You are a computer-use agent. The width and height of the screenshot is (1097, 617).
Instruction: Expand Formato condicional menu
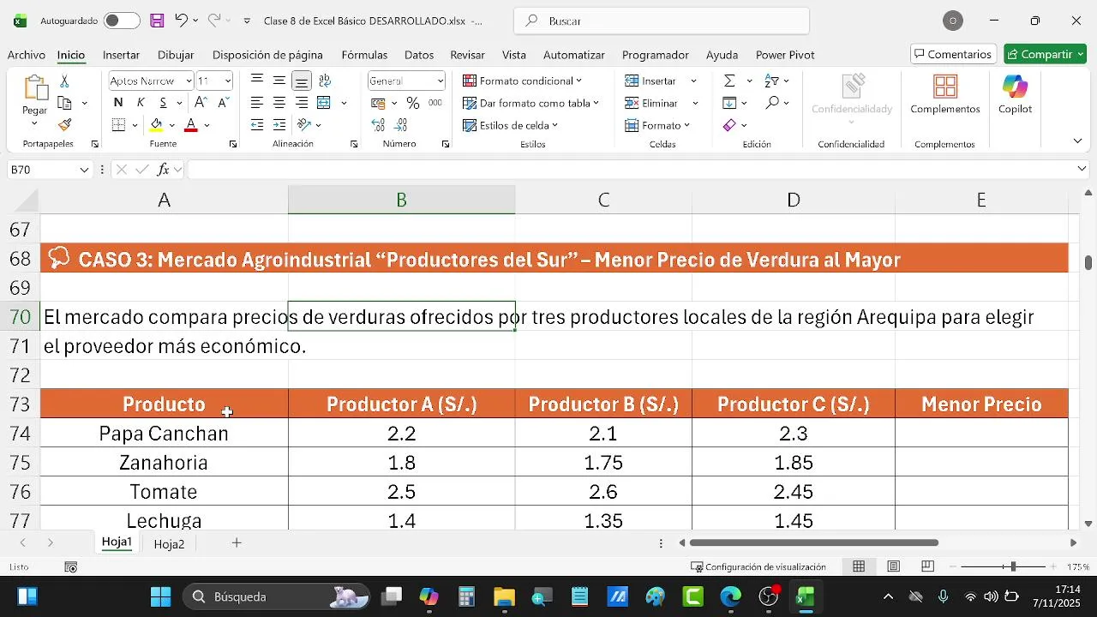pos(522,81)
